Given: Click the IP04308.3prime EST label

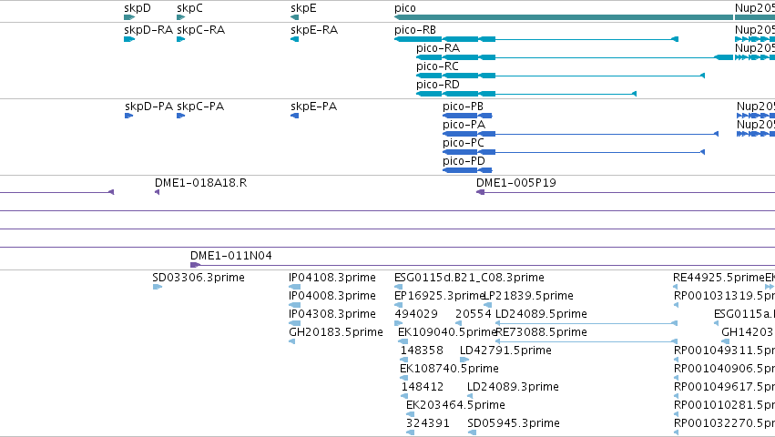Looking at the screenshot, I should pos(332,314).
